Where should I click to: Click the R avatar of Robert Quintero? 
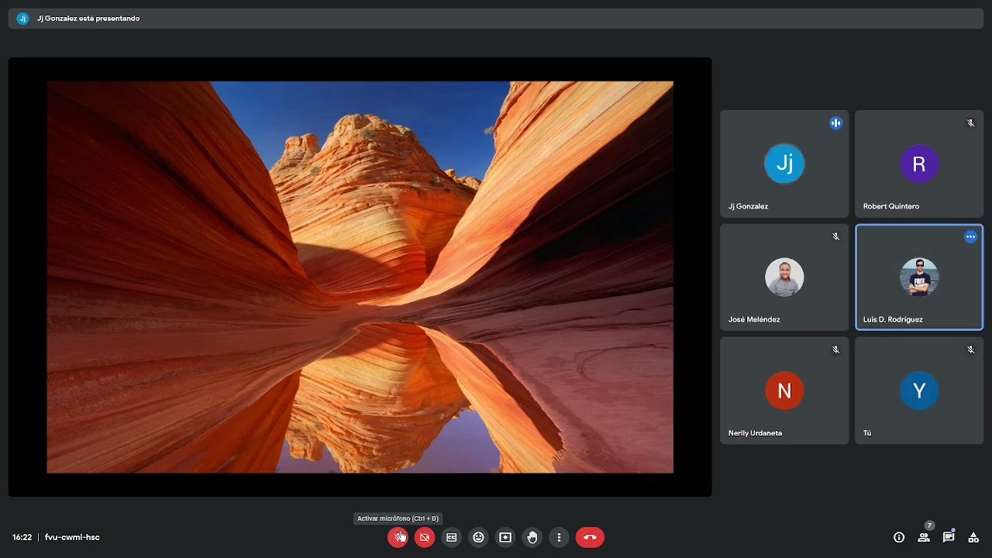coord(919,164)
